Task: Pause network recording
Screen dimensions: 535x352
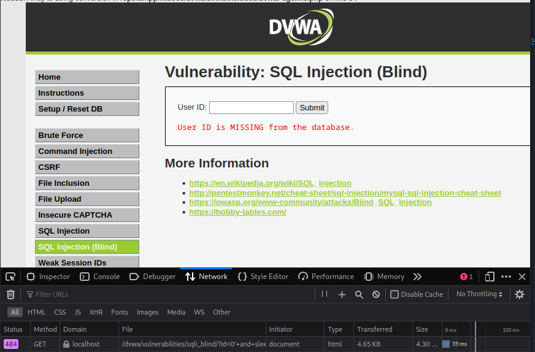Action: [325, 294]
